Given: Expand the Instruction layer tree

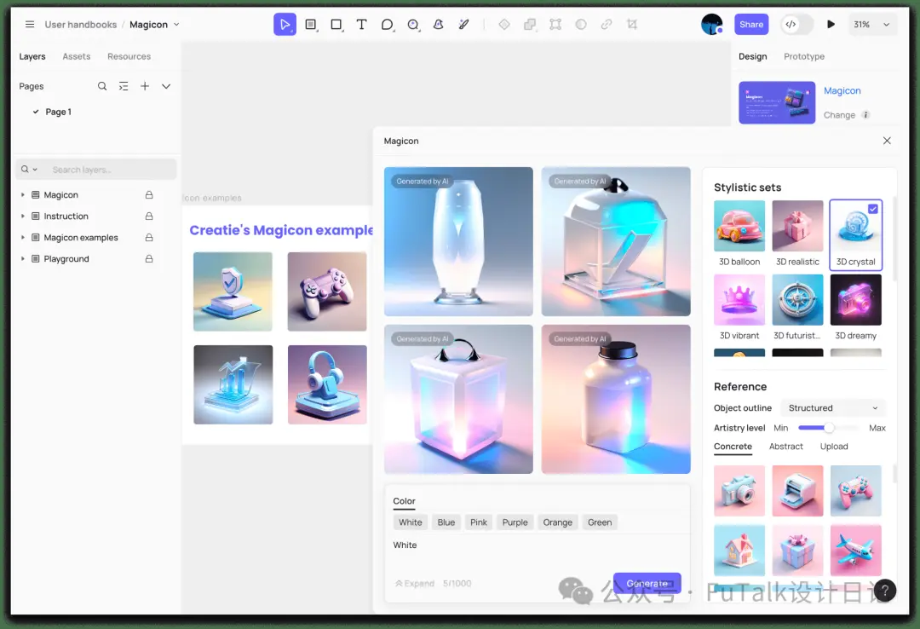Looking at the screenshot, I should click(x=23, y=216).
